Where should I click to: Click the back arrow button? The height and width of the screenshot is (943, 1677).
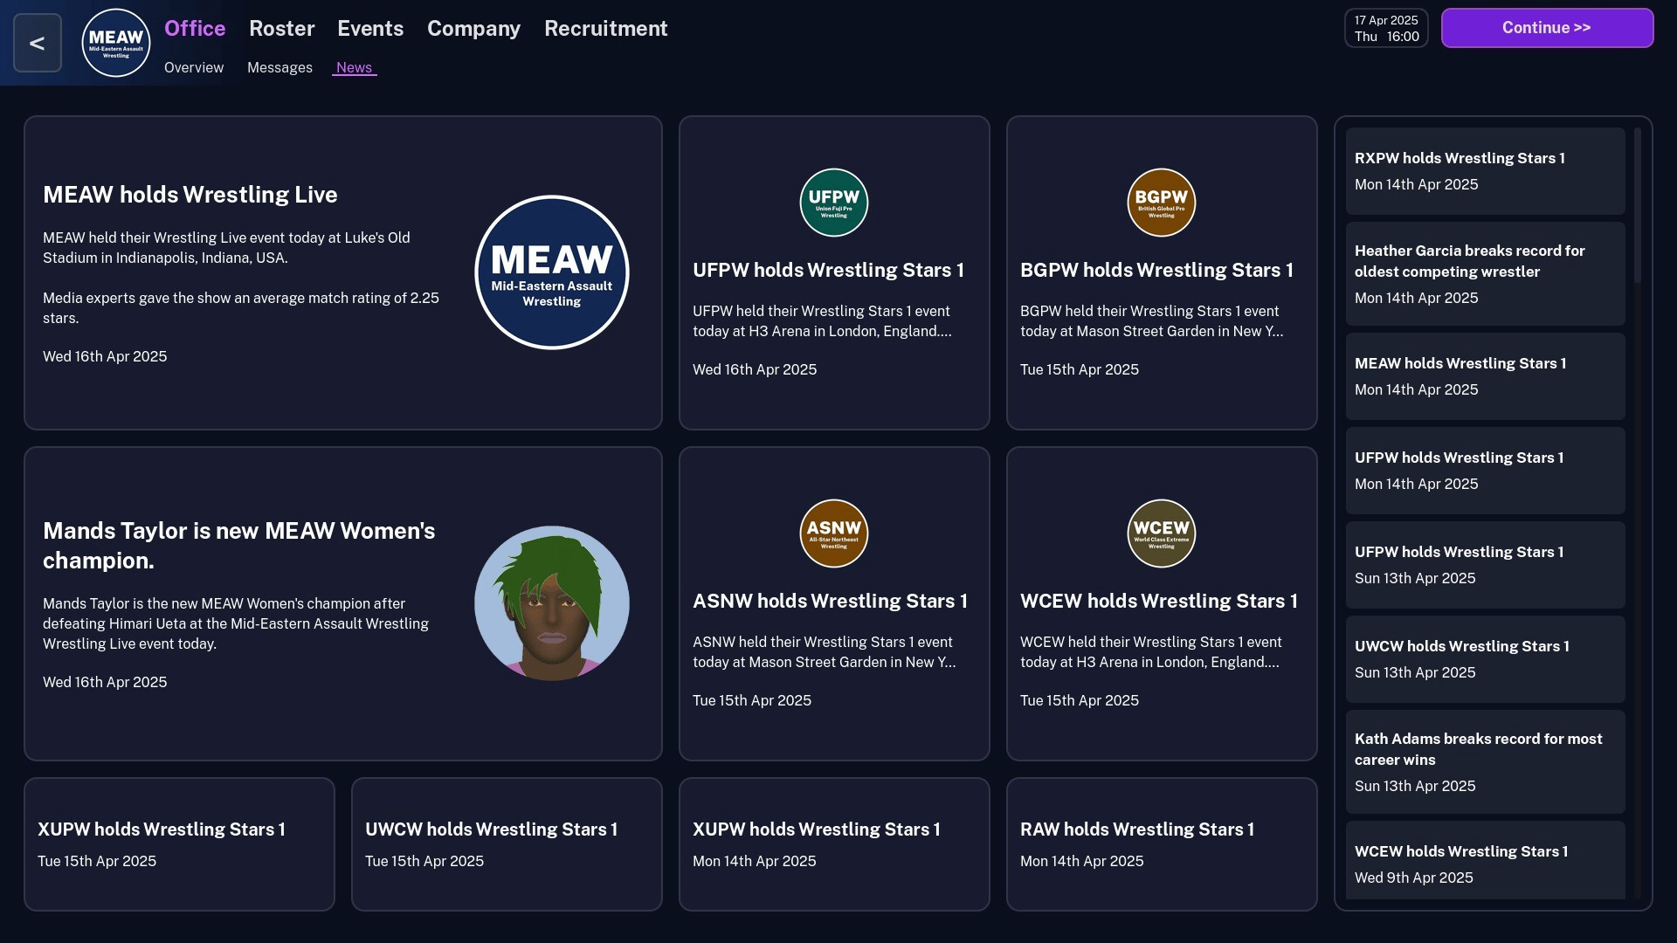38,43
